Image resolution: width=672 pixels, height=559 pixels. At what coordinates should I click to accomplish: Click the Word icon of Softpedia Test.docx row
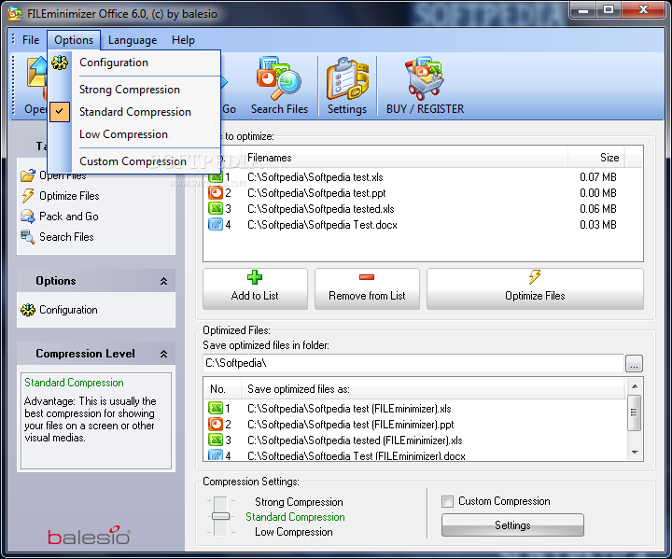[216, 225]
